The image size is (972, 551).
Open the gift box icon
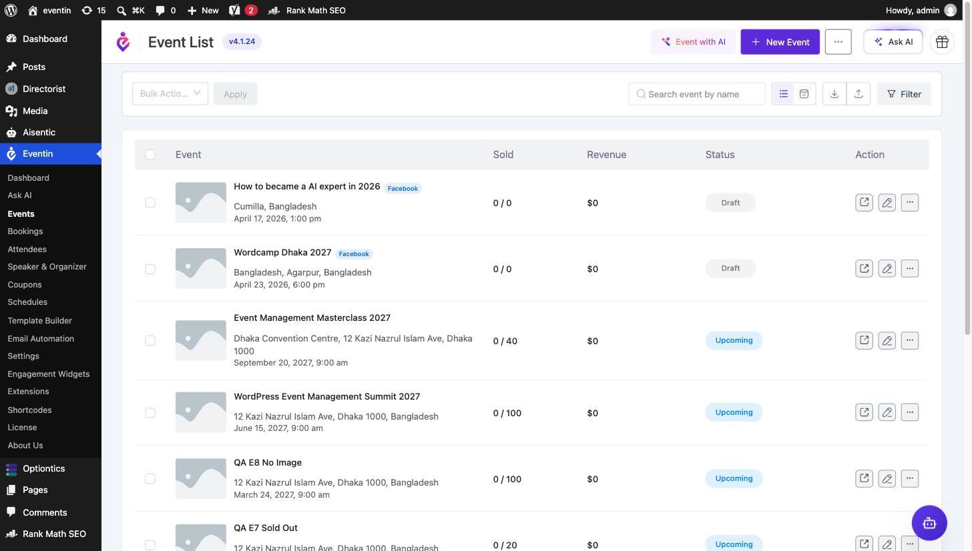click(942, 42)
